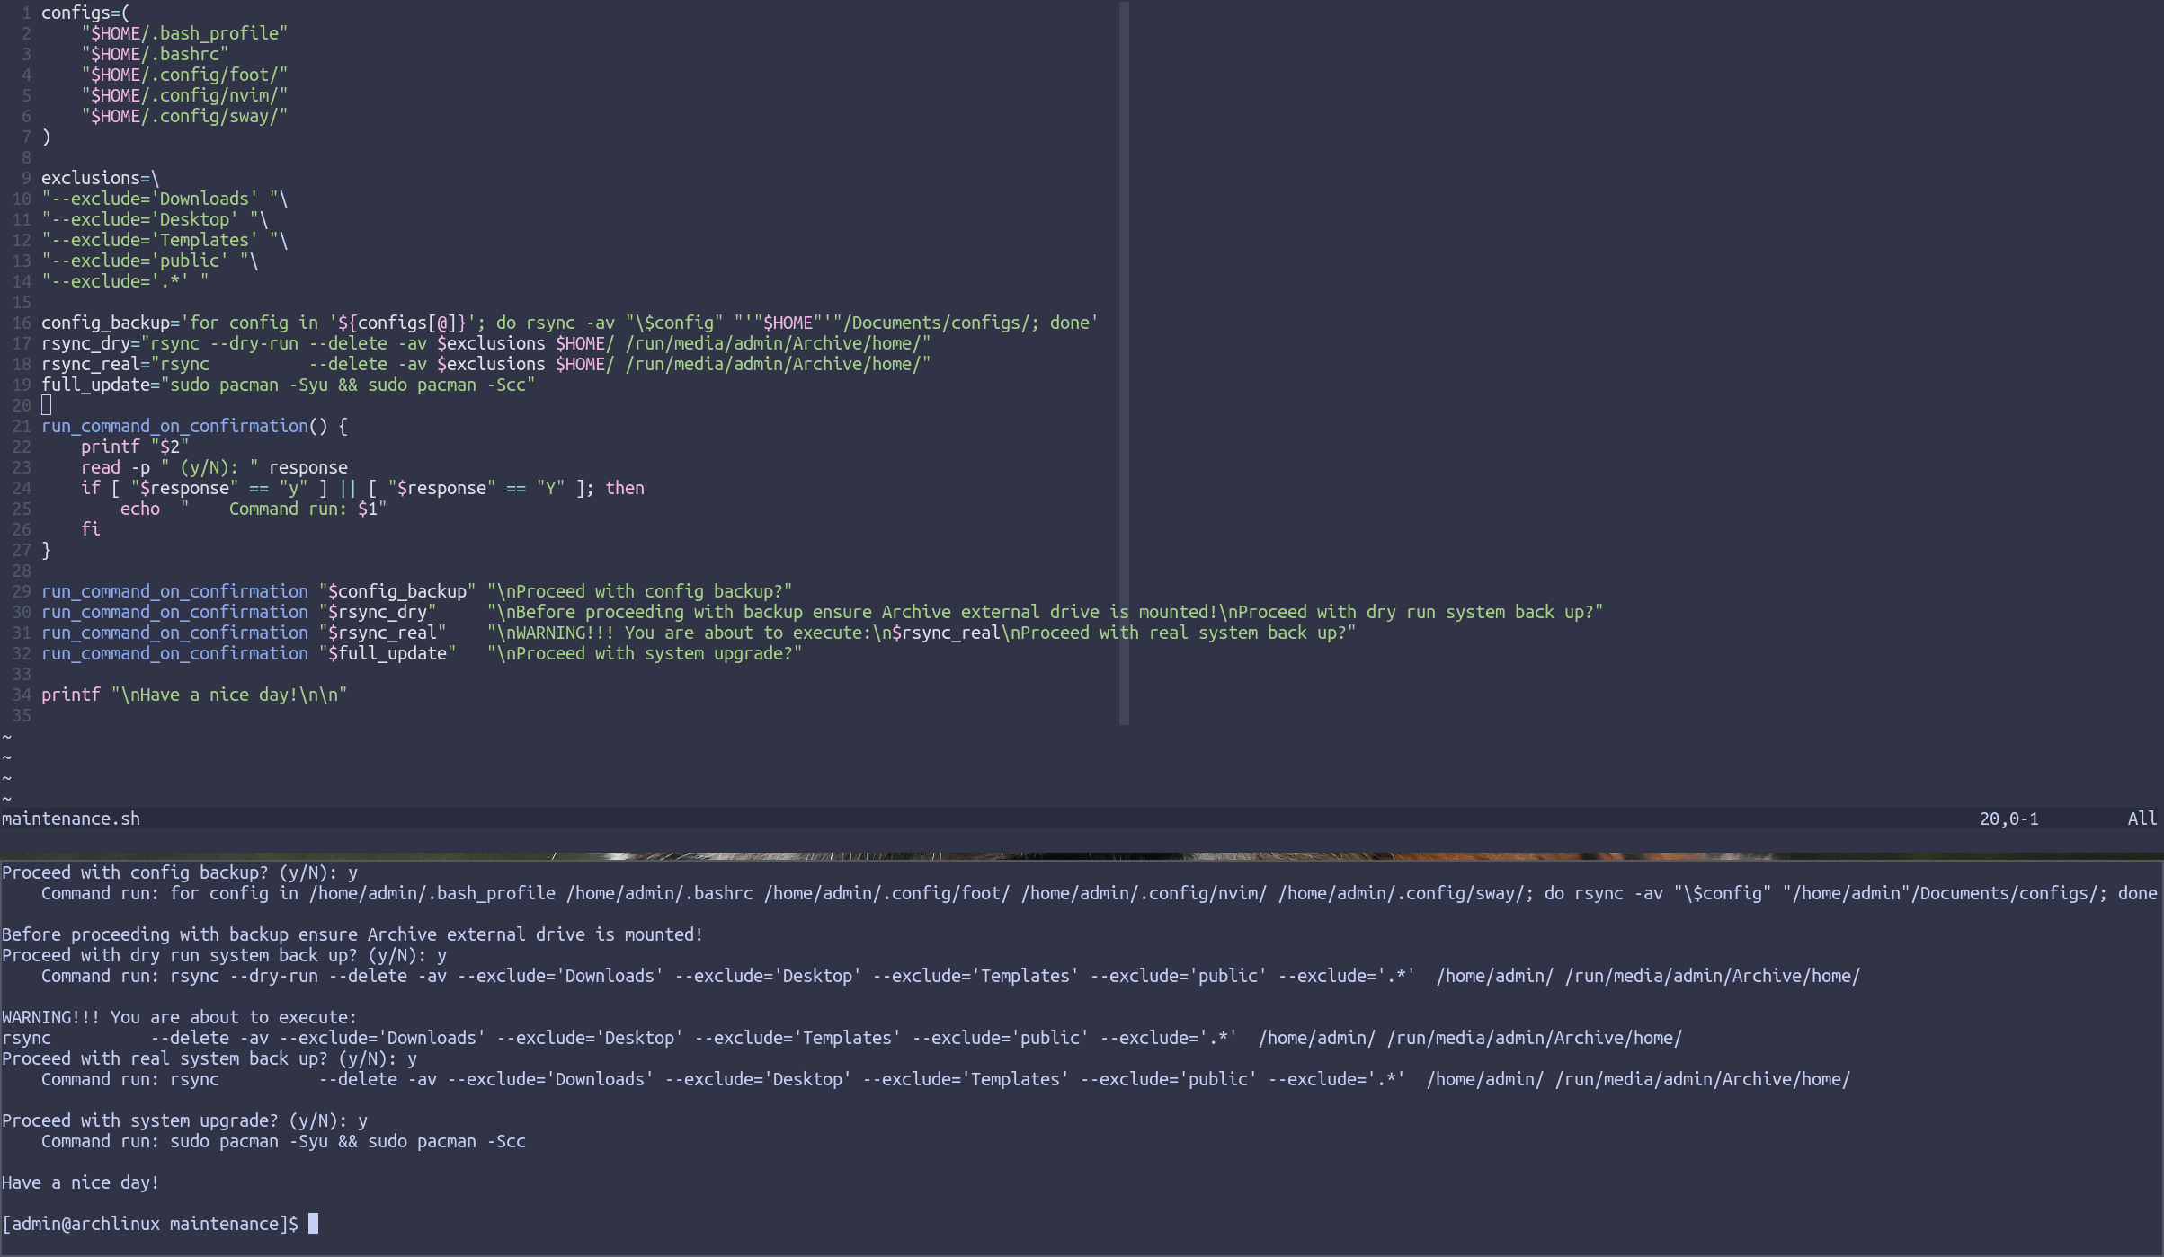Click line 30 "$rsync_dry" argument

378,612
